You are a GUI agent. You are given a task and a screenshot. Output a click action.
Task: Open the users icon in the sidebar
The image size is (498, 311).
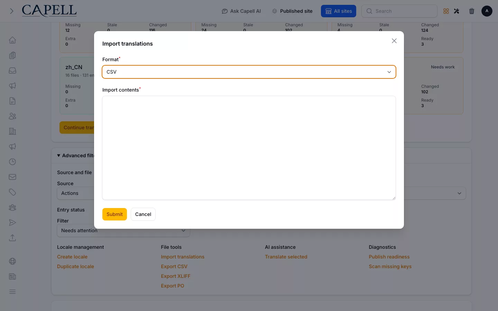[12, 116]
